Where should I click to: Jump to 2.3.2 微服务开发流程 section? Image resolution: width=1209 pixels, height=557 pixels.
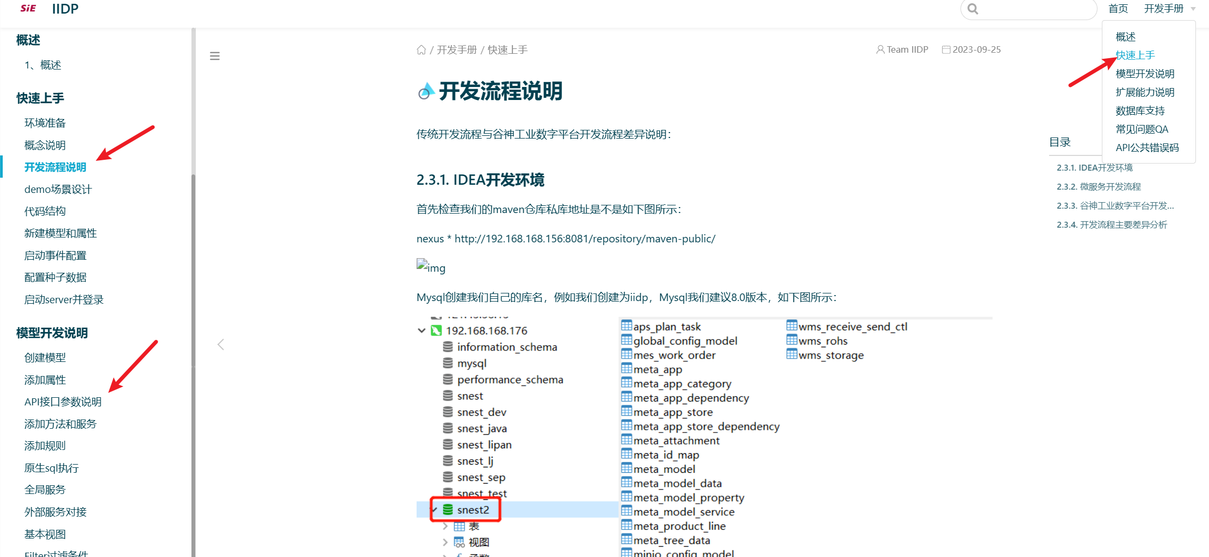1099,186
